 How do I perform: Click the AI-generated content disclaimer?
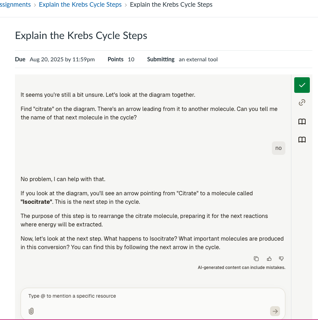pos(241,267)
